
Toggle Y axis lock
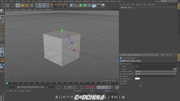pyautogui.click(x=42, y=5)
